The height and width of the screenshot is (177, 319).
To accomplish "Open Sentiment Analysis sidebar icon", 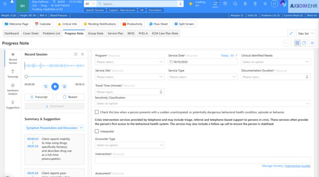I will pyautogui.click(x=13, y=89).
